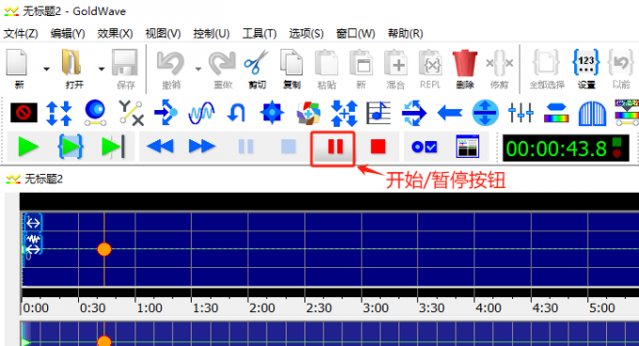Open the 编辑(Y) menu

click(68, 34)
